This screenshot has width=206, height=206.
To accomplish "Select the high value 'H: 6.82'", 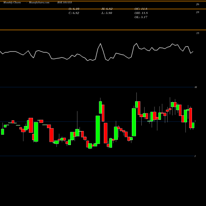I will [x=107, y=9].
